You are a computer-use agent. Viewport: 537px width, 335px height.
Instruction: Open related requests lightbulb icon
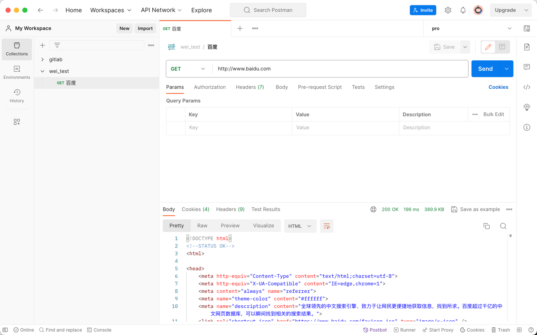527,107
